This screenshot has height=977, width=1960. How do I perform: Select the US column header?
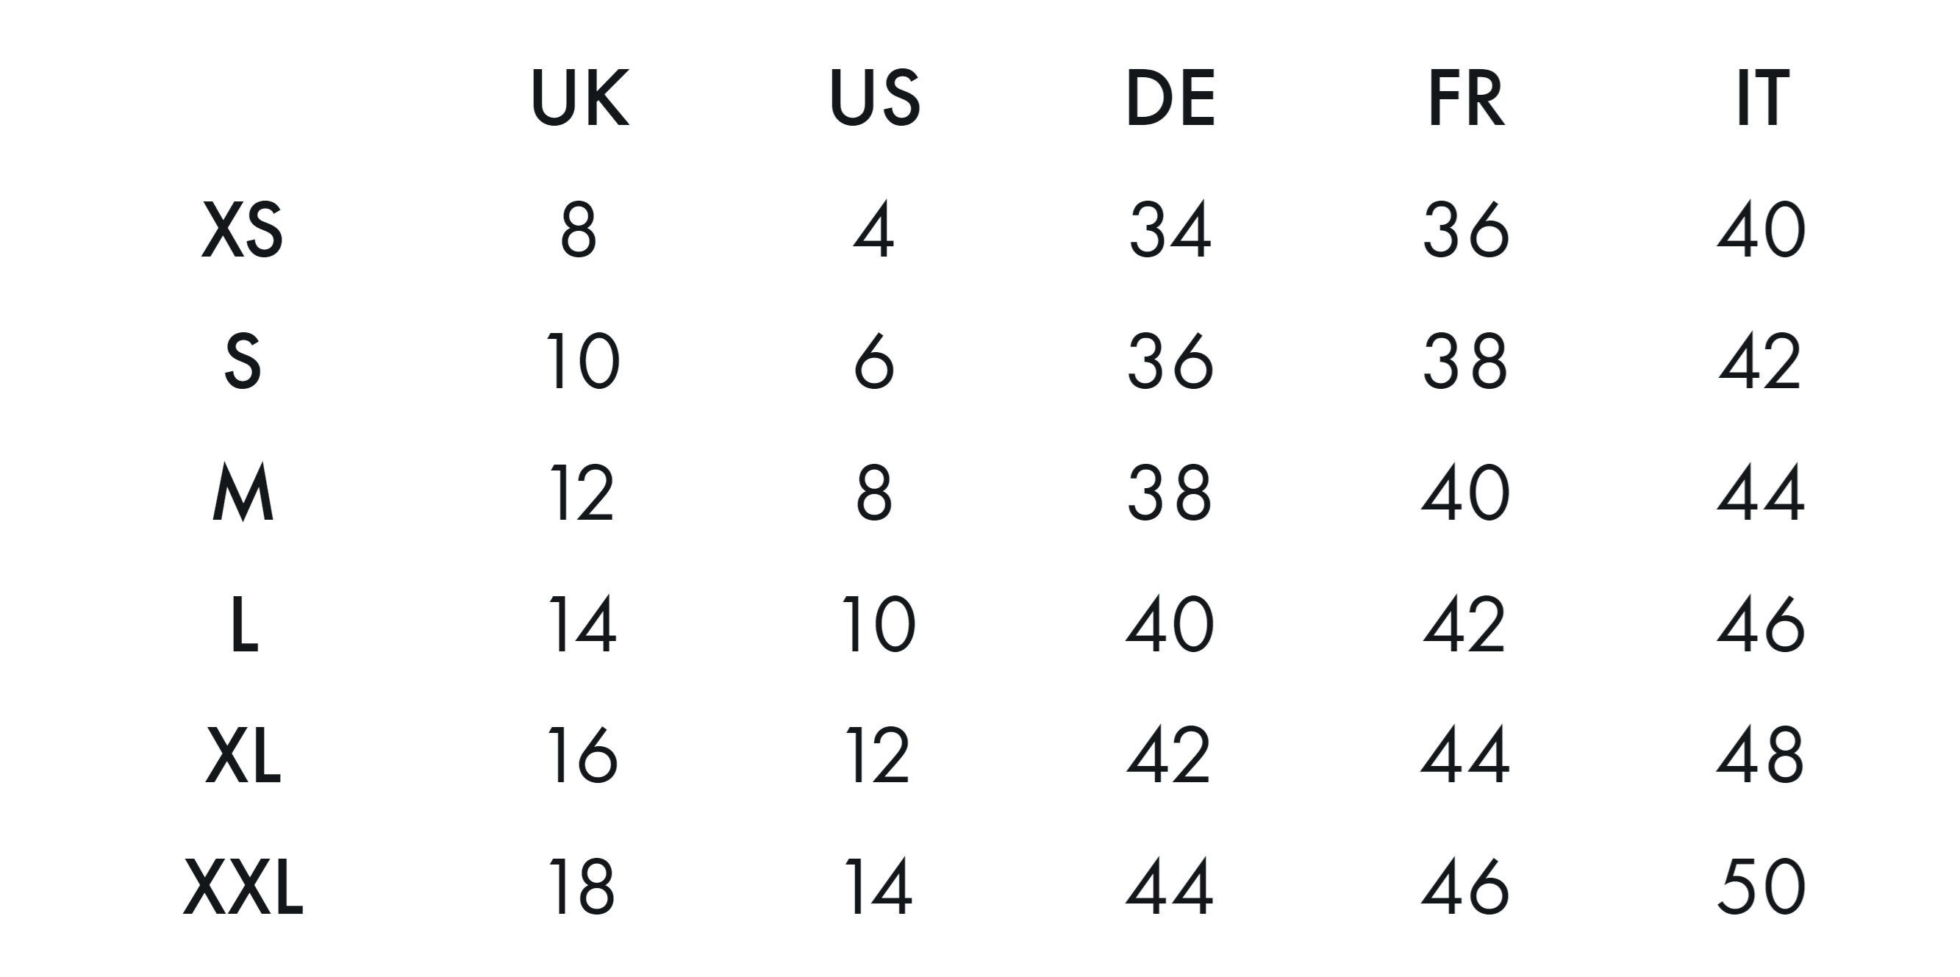[x=875, y=99]
